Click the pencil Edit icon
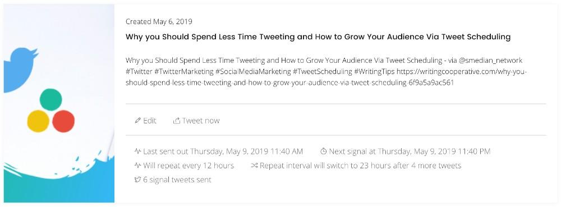 pyautogui.click(x=138, y=121)
